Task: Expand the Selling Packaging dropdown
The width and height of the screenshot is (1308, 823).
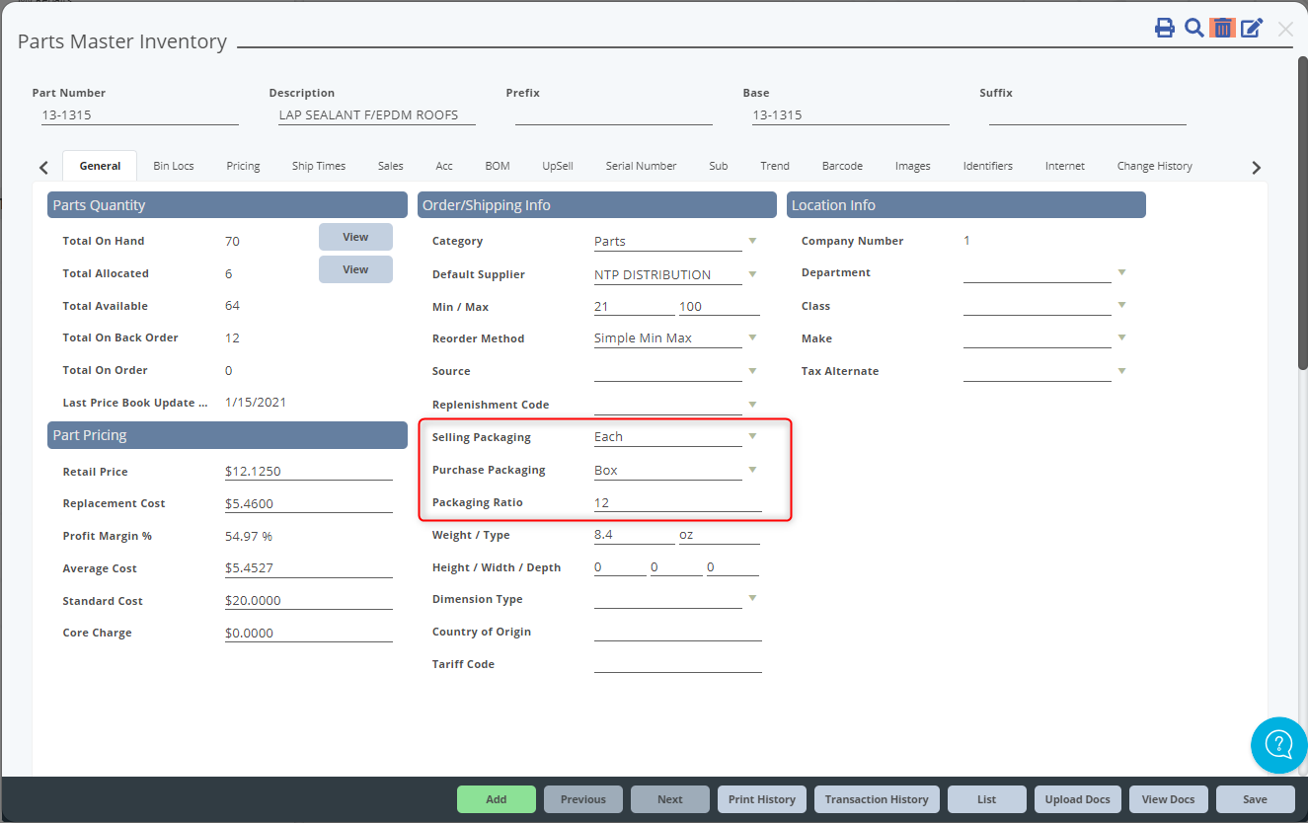Action: point(752,436)
